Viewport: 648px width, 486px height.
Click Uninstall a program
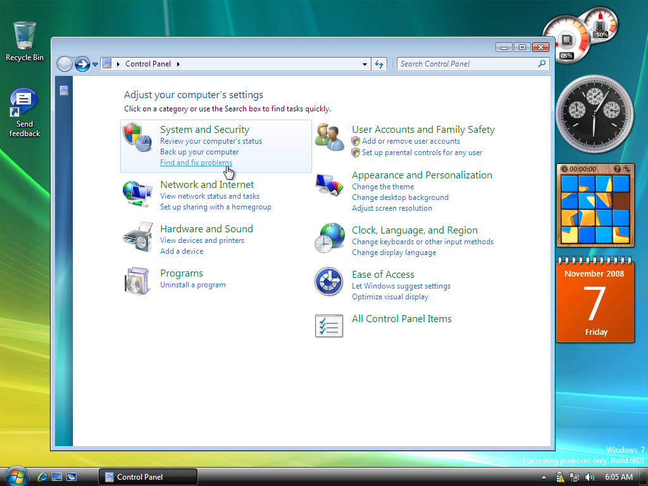(192, 285)
